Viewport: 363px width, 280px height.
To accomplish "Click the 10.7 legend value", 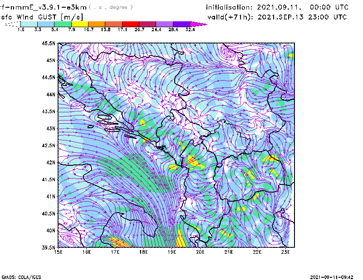I will [88, 29].
